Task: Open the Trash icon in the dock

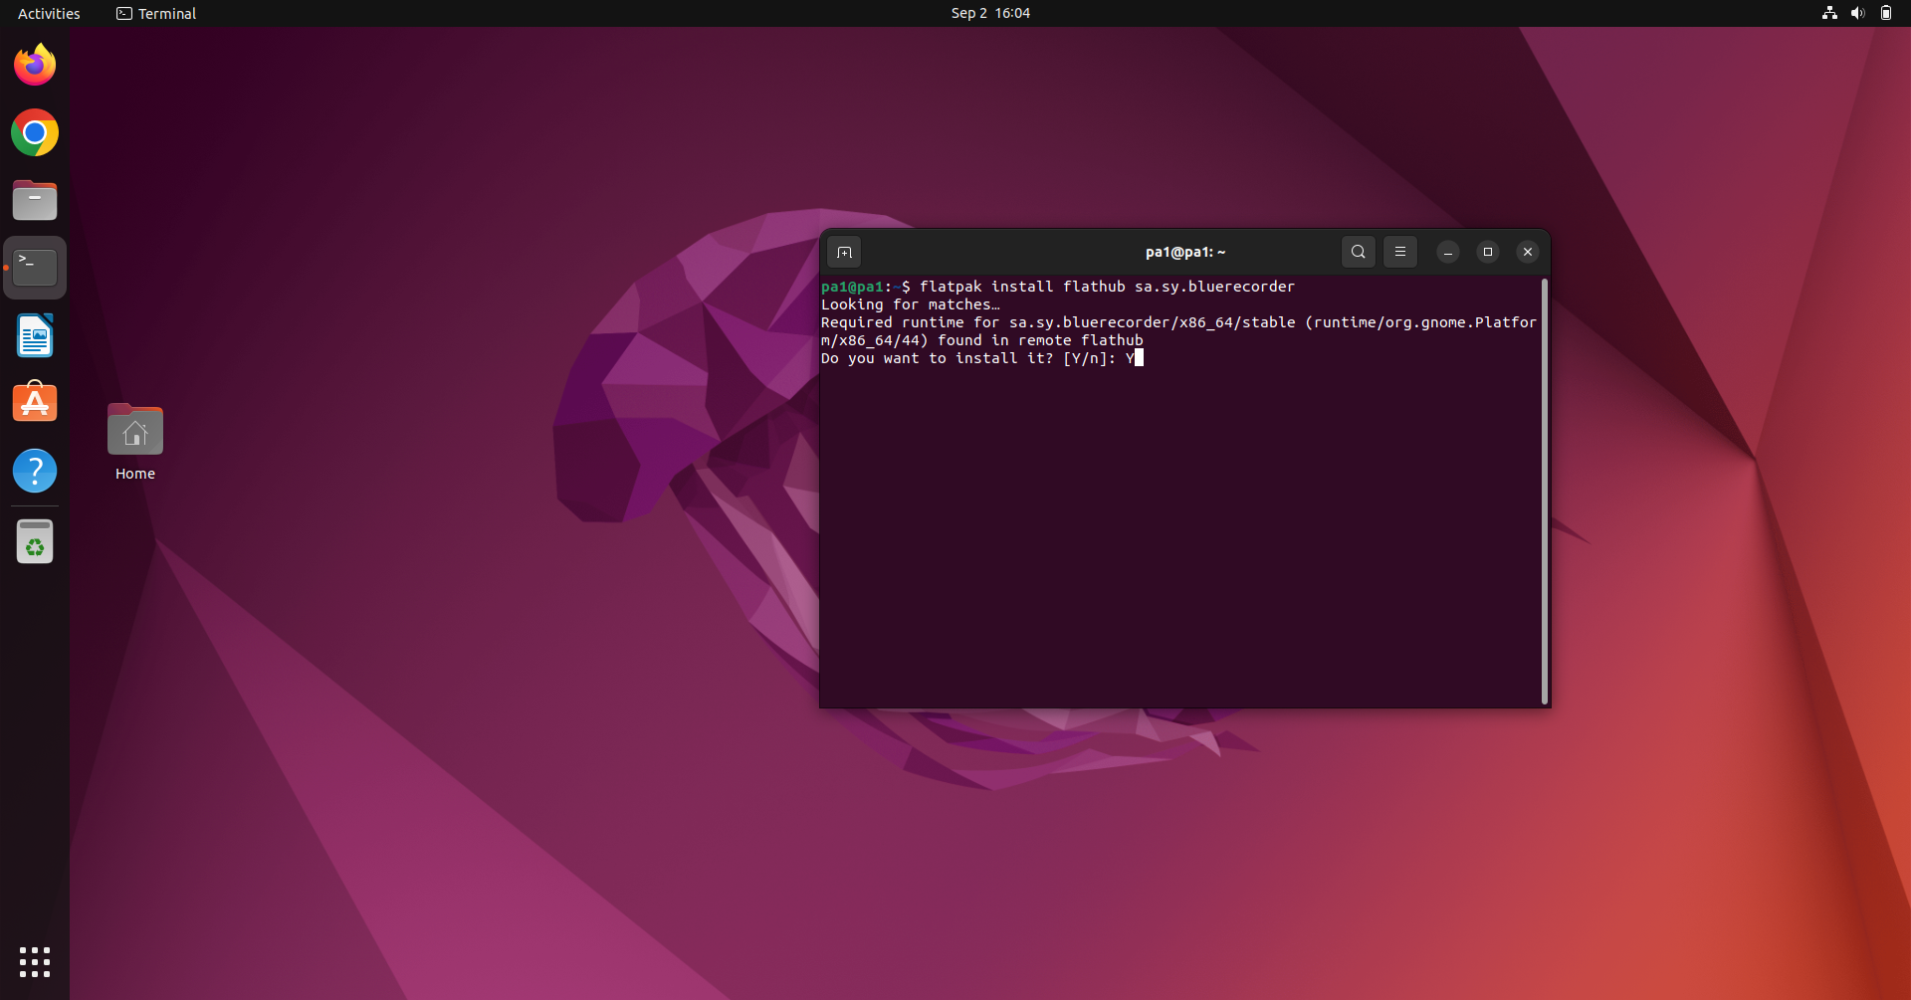Action: 34,541
